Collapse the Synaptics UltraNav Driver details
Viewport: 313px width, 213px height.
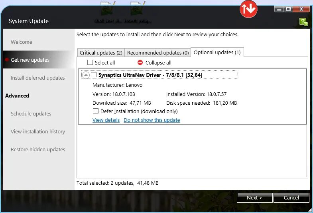(x=86, y=75)
